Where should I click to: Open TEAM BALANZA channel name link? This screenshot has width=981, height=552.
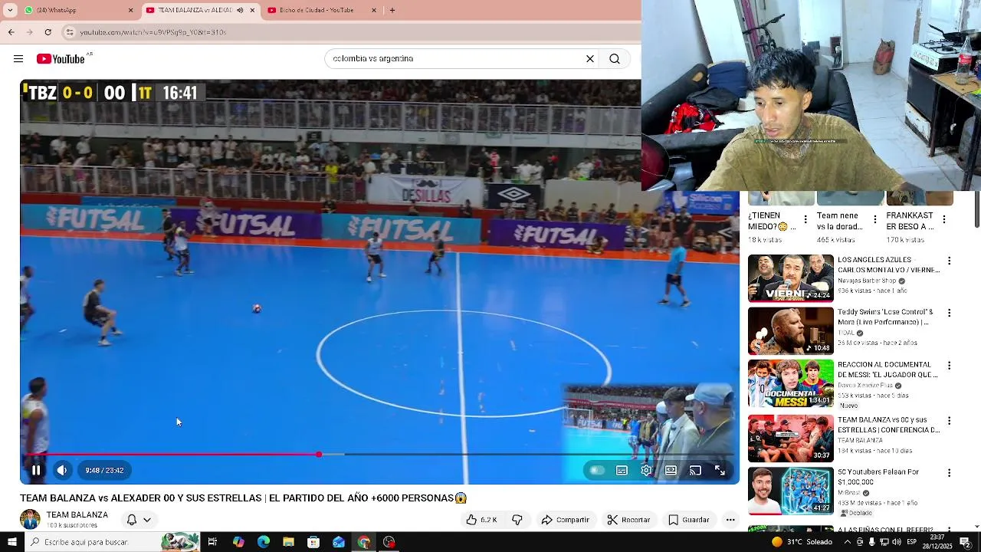(x=77, y=515)
